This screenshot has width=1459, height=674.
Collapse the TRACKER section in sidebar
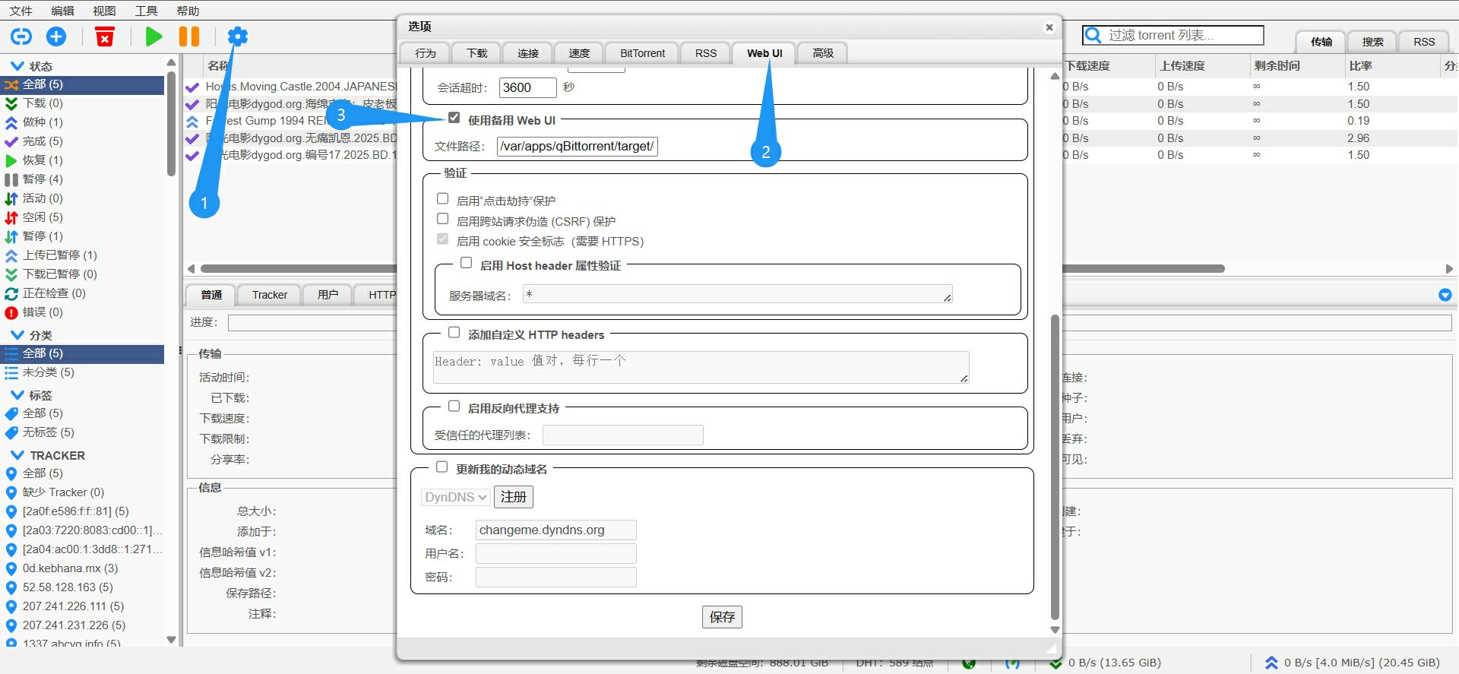(x=17, y=455)
